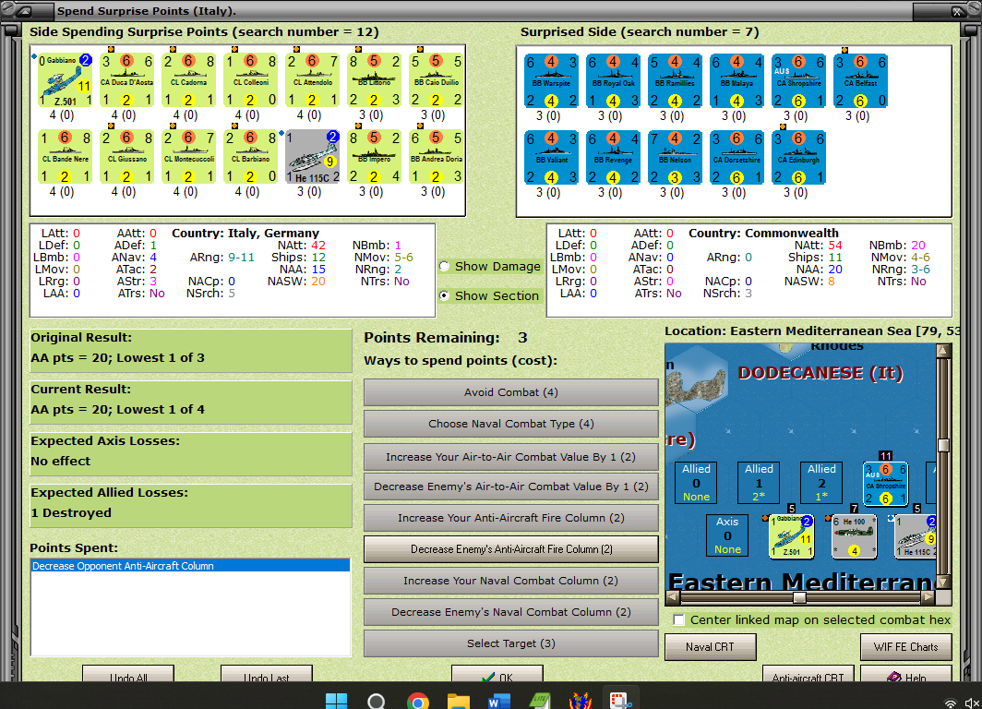Screen dimensions: 982x709
Task: Click the map scroll up arrow
Action: [943, 350]
